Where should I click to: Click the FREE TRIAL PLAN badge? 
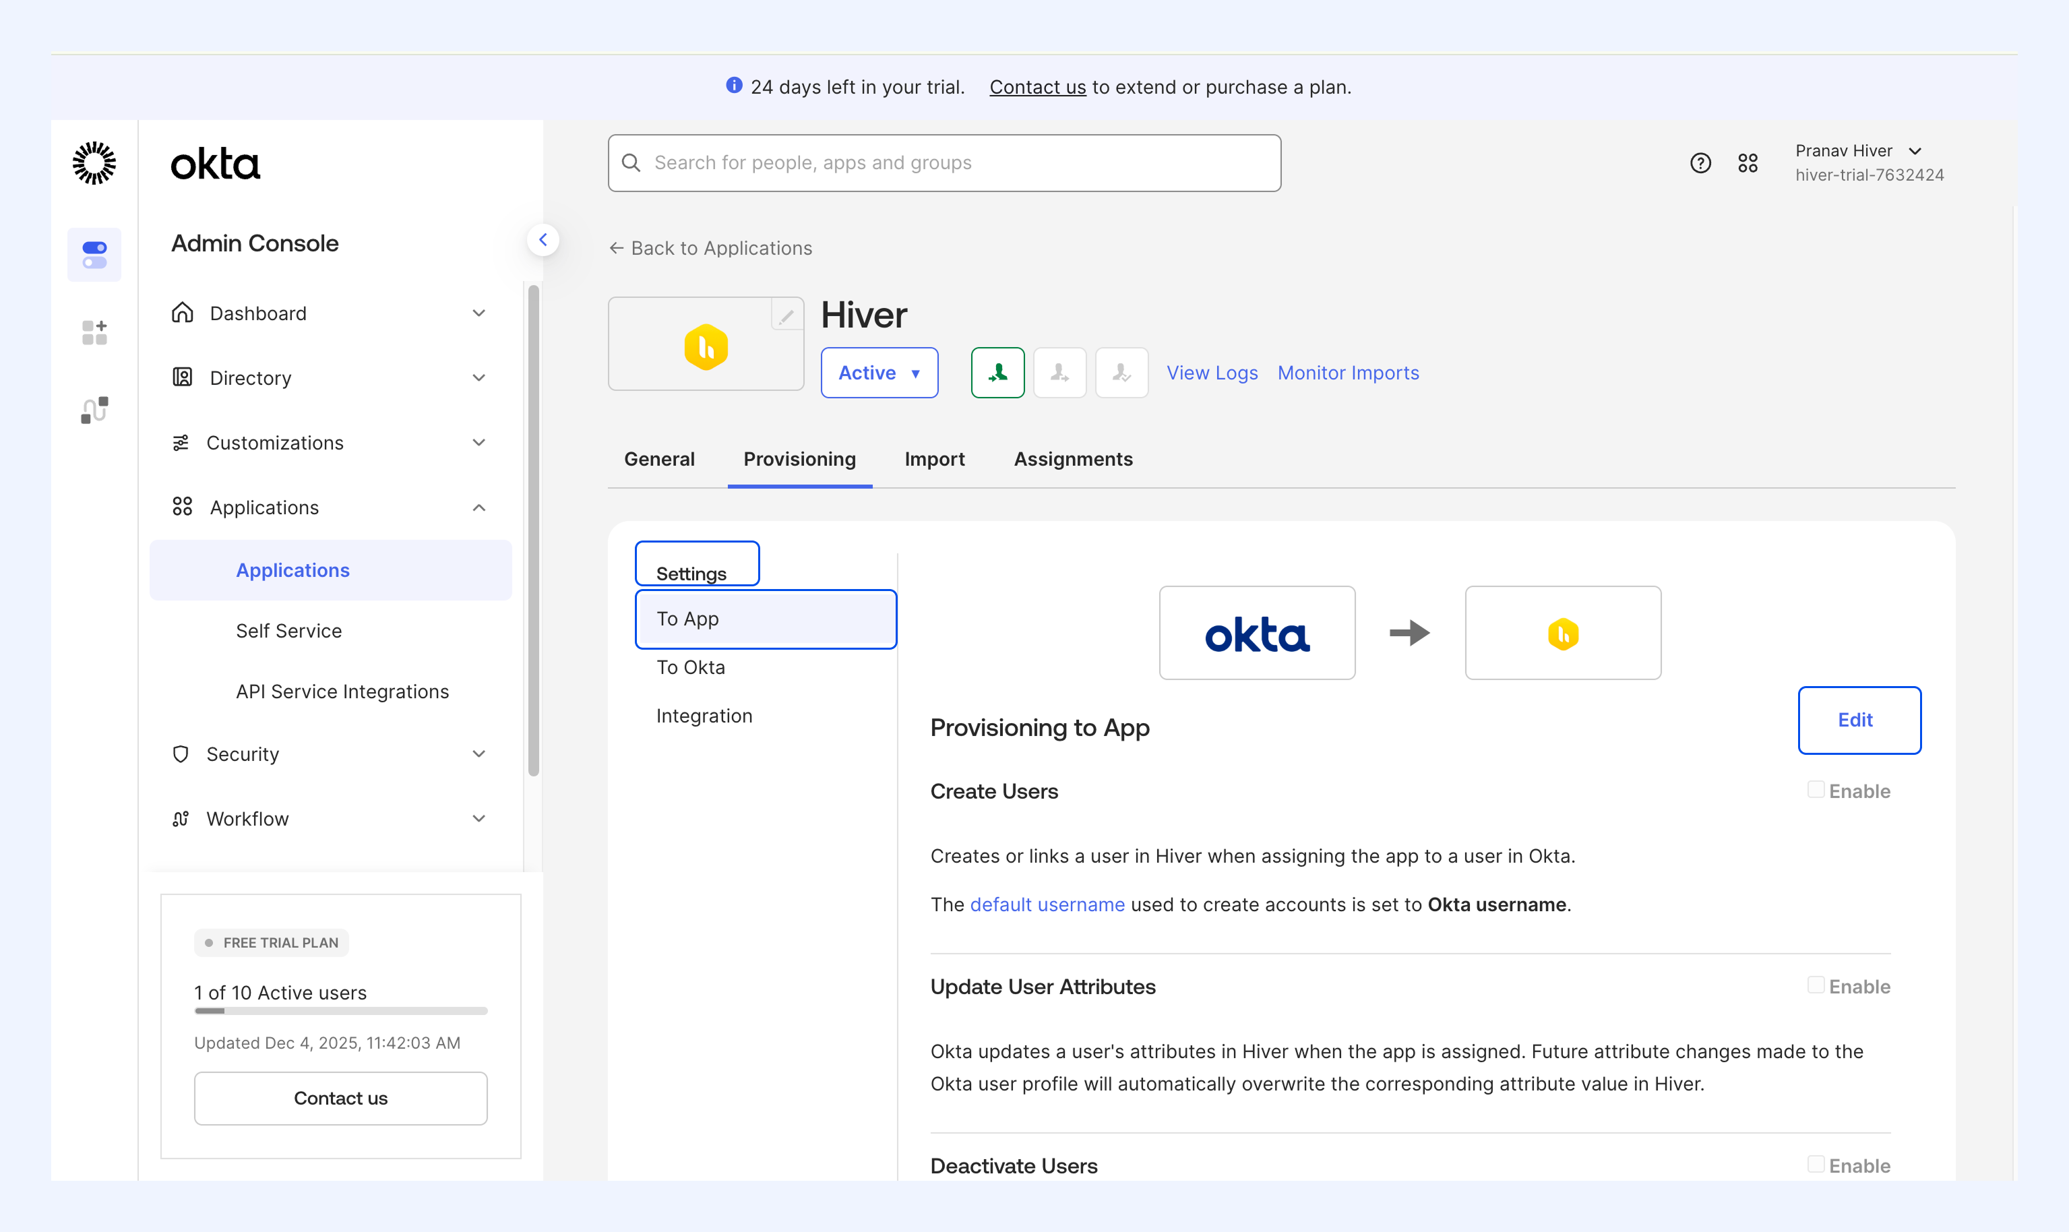click(272, 943)
